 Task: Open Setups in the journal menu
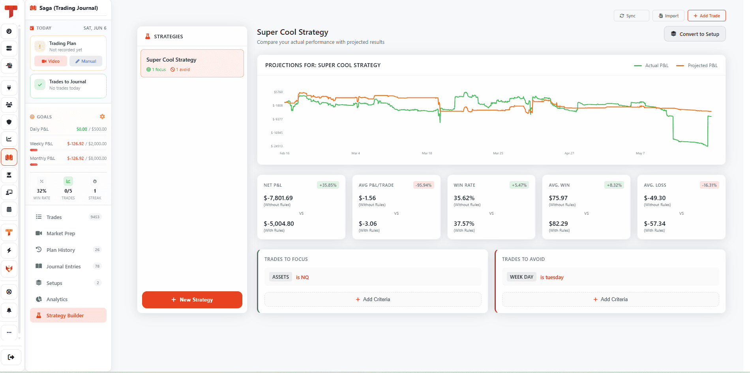point(68,283)
